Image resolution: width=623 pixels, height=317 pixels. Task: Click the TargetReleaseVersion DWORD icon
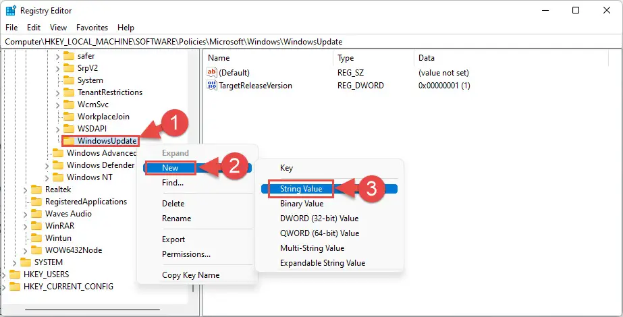tap(212, 85)
